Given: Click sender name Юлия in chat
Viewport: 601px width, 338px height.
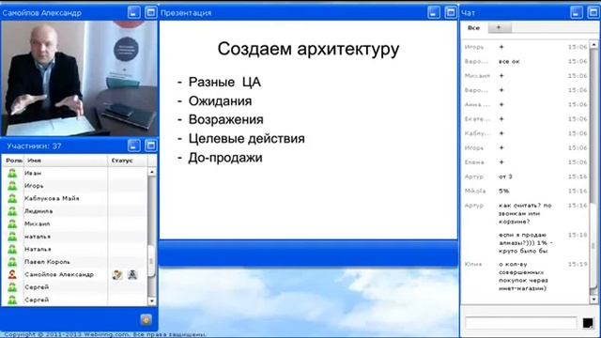Looking at the screenshot, I should point(473,264).
